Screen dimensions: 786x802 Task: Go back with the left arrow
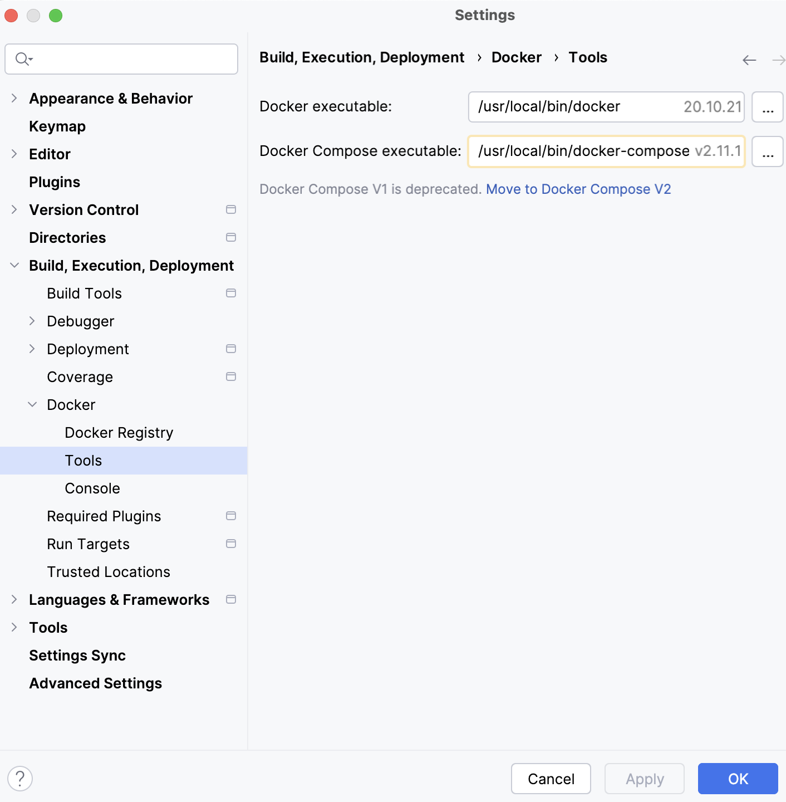coord(749,60)
